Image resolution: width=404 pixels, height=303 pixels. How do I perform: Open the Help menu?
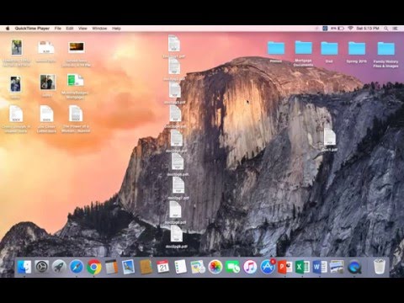pos(116,29)
